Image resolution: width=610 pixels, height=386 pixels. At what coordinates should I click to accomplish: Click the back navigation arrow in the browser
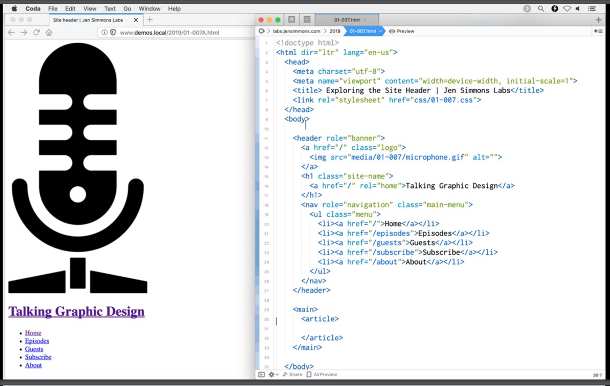coord(11,32)
